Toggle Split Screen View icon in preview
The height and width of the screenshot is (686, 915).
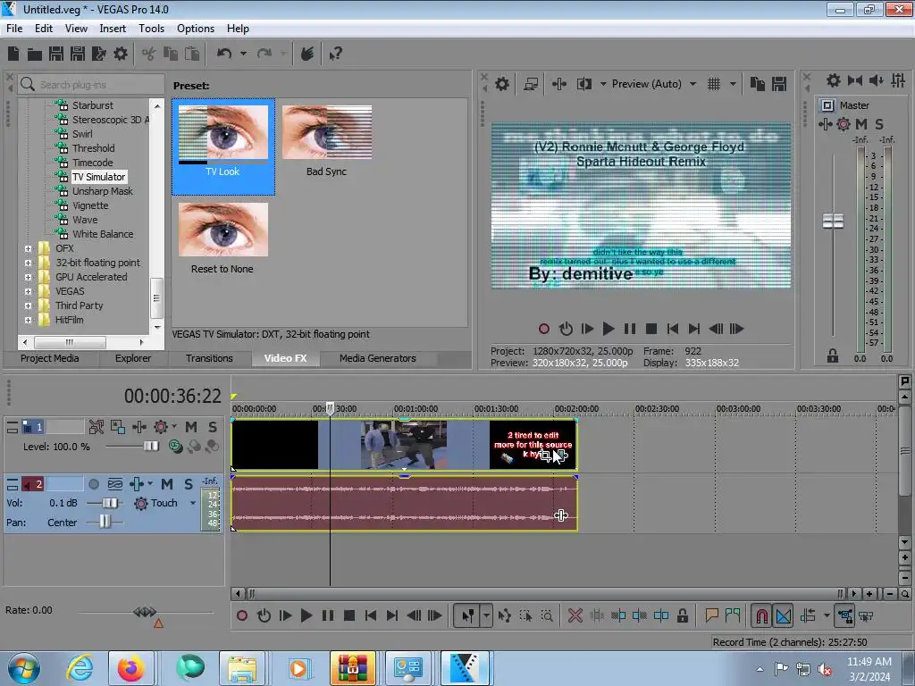(x=584, y=84)
